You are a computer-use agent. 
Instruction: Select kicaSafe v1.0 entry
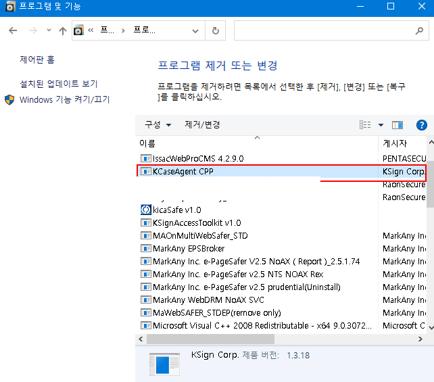coord(177,210)
